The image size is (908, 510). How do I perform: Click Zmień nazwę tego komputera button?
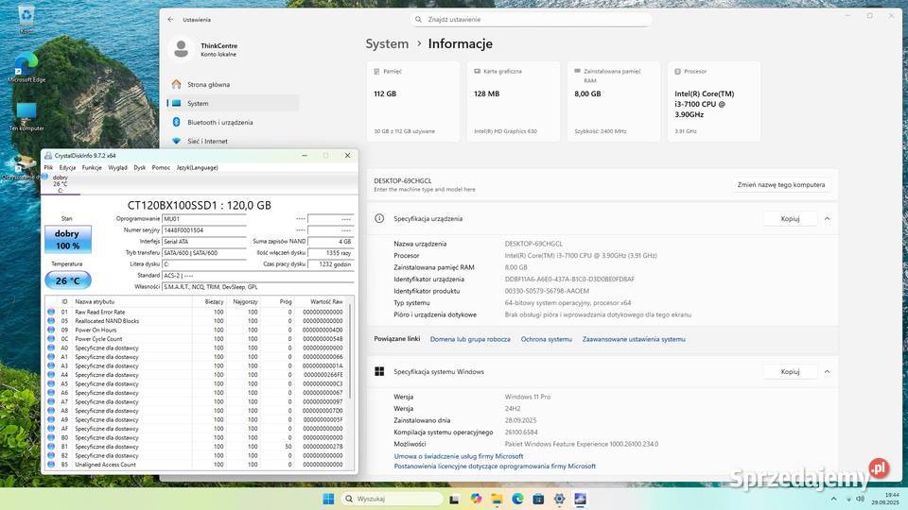click(x=782, y=185)
